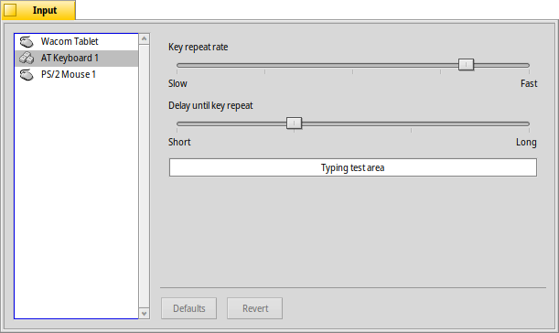Click the Key repeat rate slider thumb
The width and height of the screenshot is (559, 333).
pyautogui.click(x=466, y=65)
